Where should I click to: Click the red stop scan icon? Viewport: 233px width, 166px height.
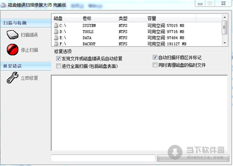12,50
